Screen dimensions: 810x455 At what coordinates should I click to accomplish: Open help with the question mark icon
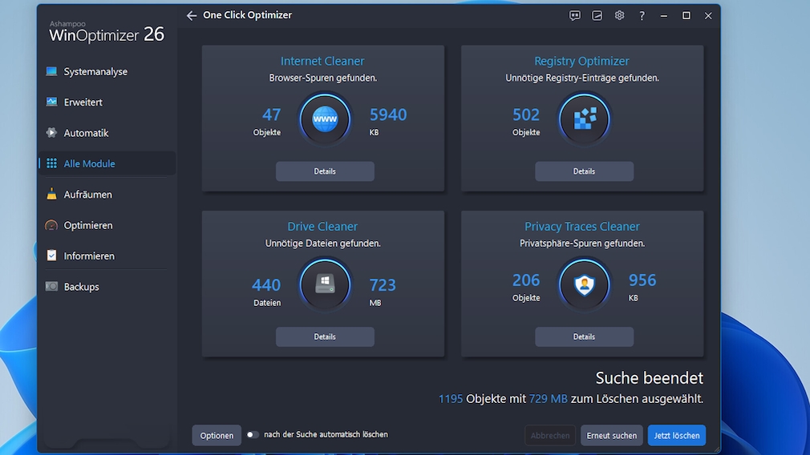tap(642, 15)
